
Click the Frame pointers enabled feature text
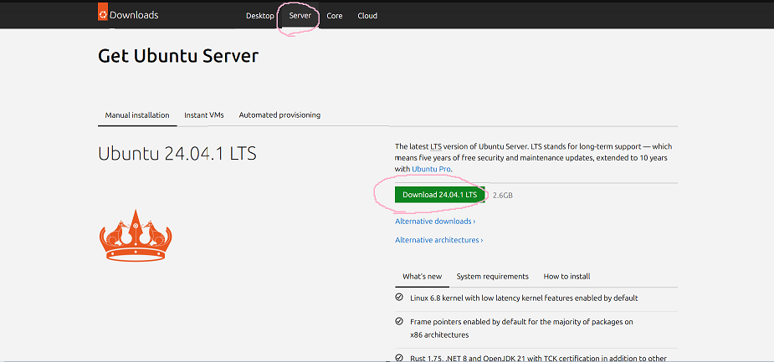tap(521, 328)
